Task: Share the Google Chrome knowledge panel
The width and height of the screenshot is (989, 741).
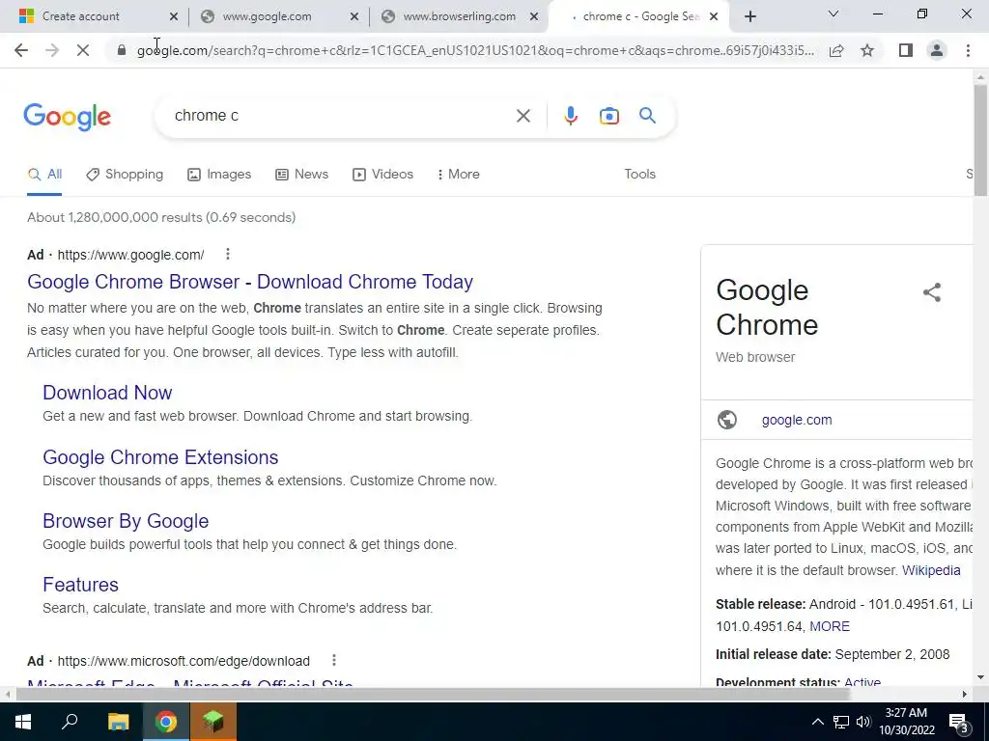Action: (x=932, y=292)
